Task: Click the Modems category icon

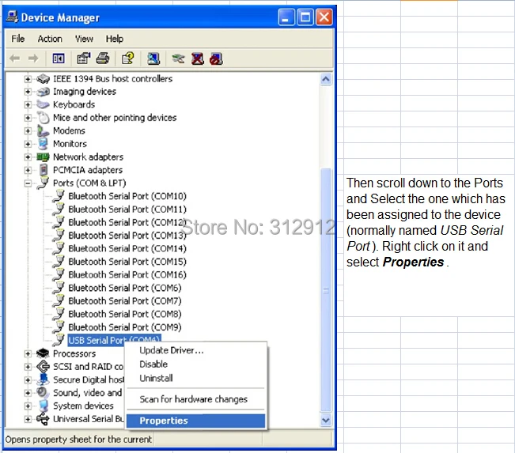Action: coord(43,131)
